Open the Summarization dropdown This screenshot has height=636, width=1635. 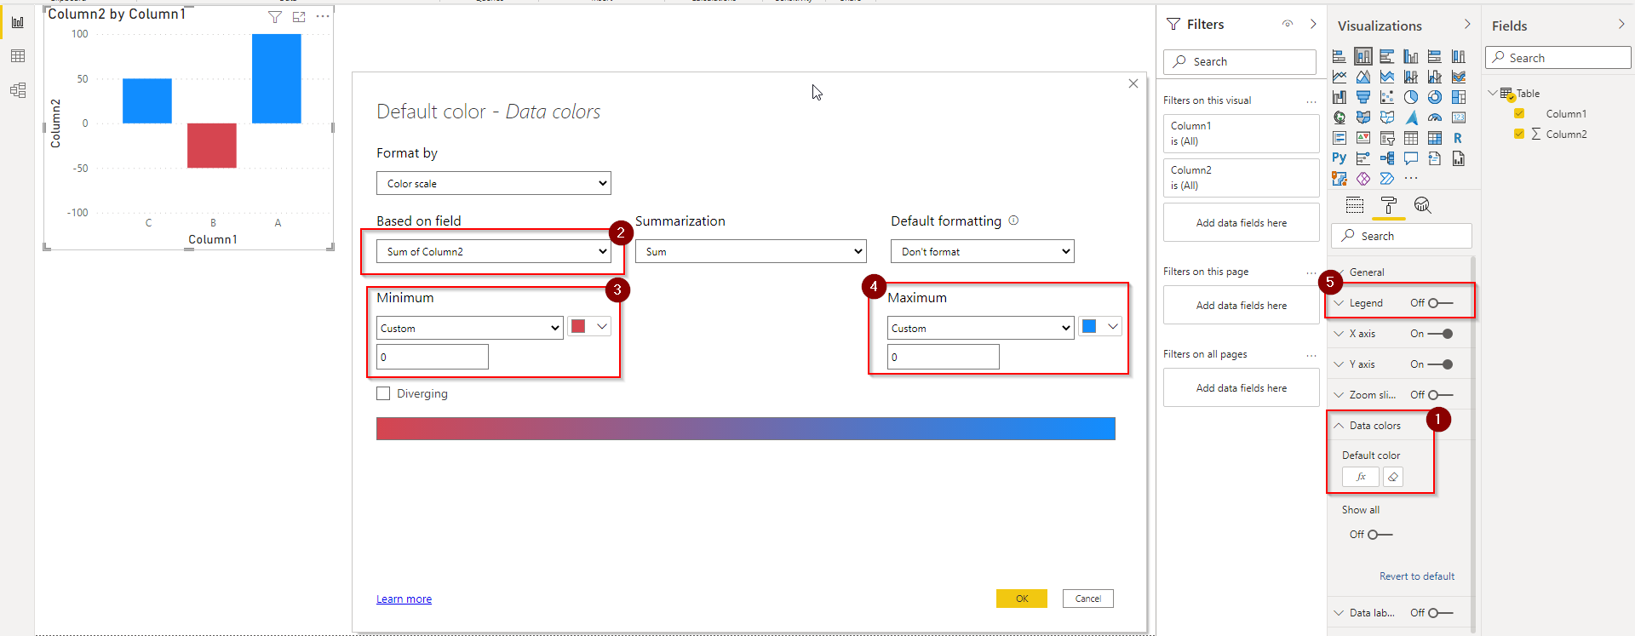pyautogui.click(x=751, y=251)
